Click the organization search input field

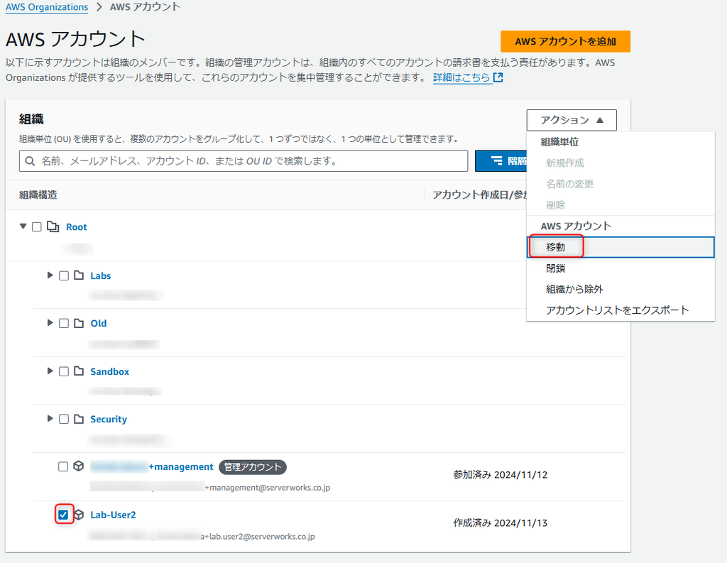pyautogui.click(x=244, y=161)
